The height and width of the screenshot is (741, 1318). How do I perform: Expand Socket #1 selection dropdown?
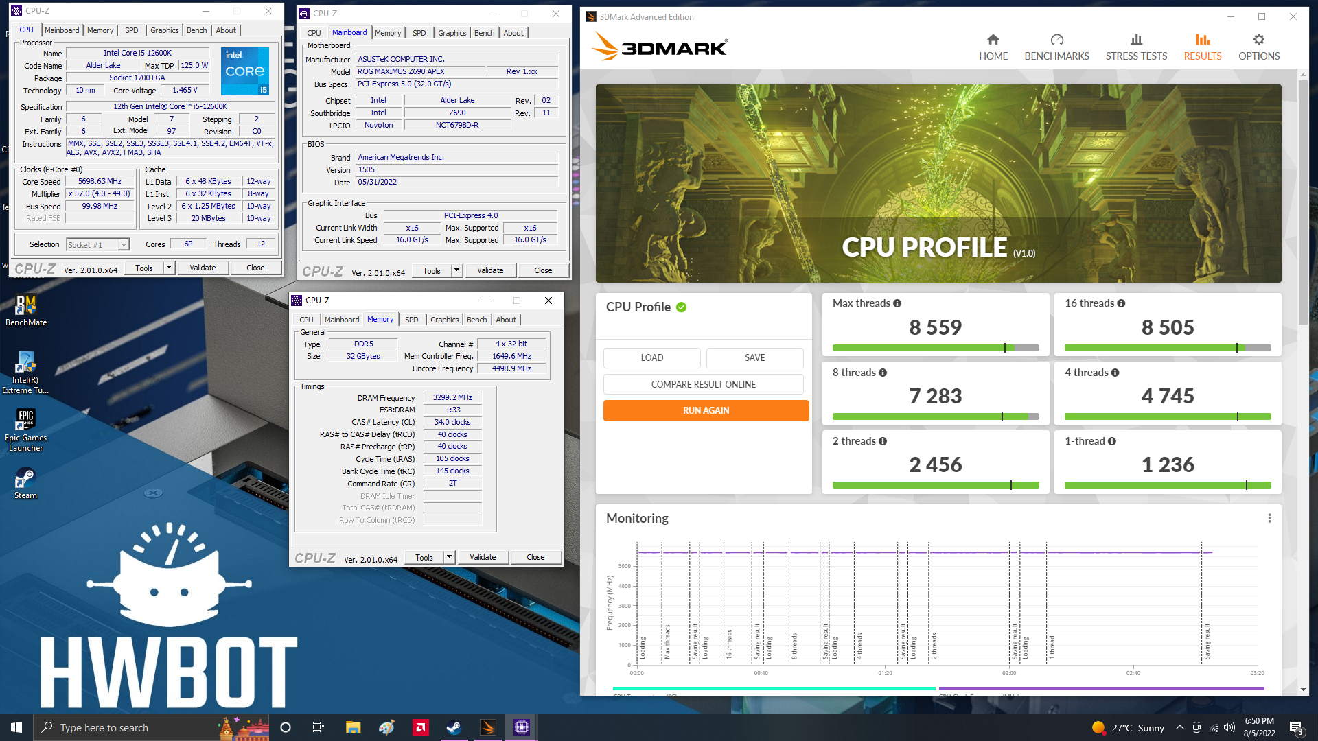pos(124,245)
